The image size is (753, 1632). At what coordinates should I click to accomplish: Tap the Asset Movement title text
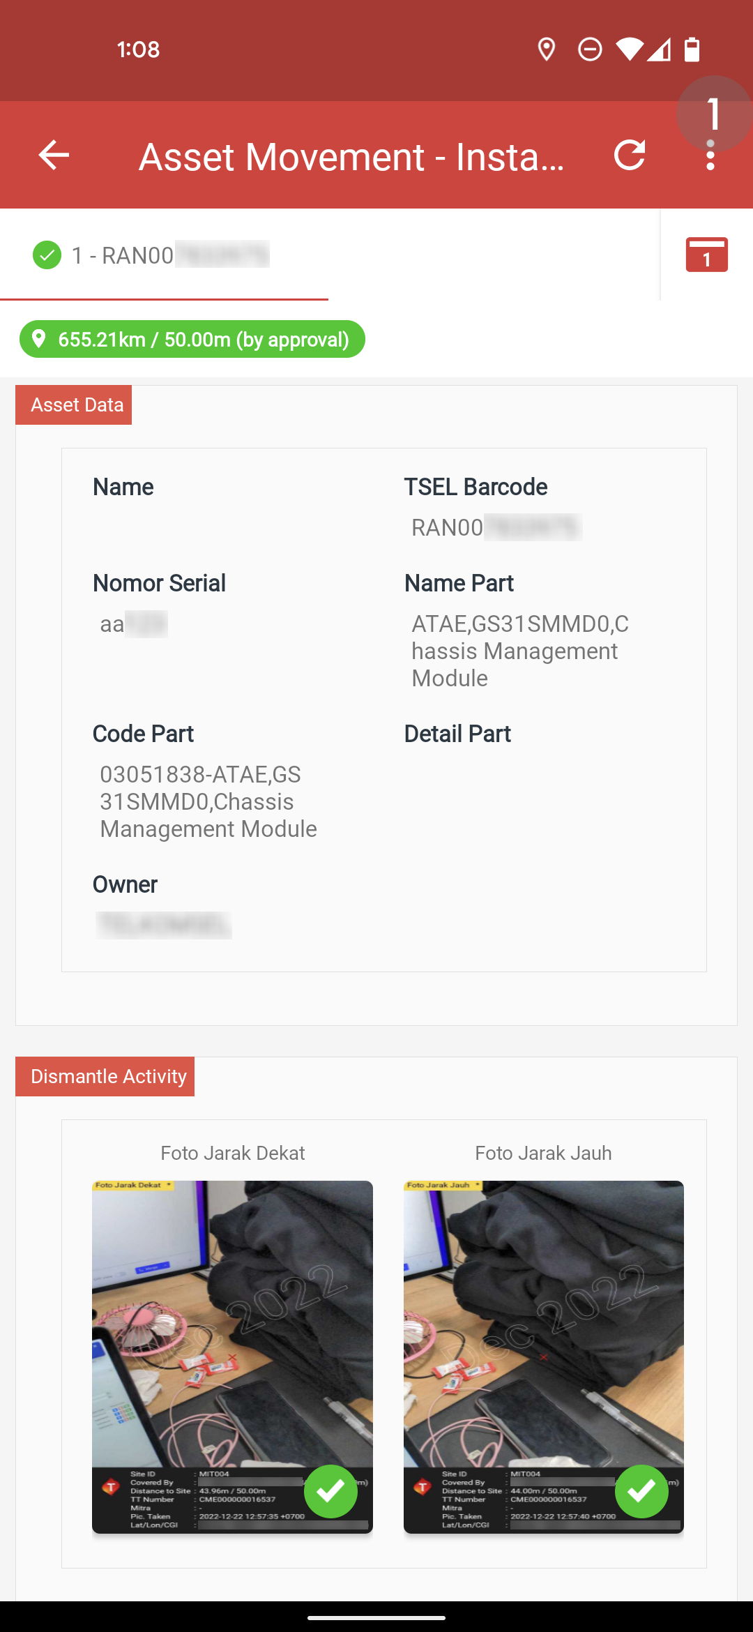pos(351,156)
